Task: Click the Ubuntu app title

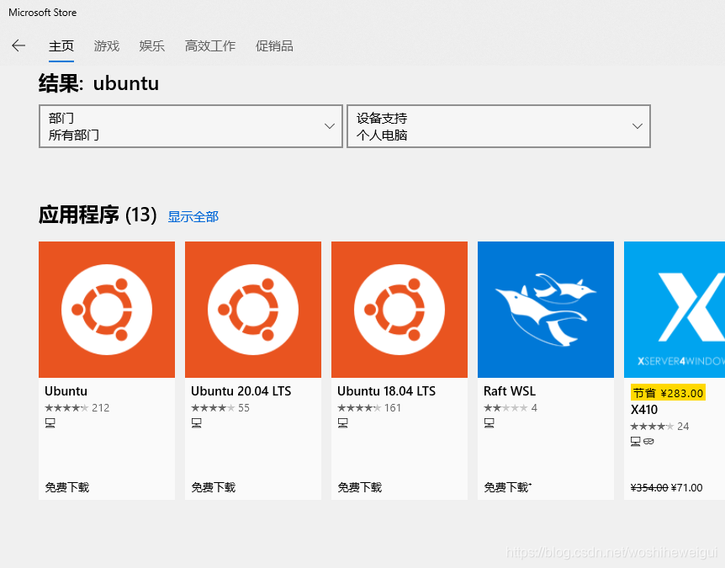Action: tap(66, 391)
